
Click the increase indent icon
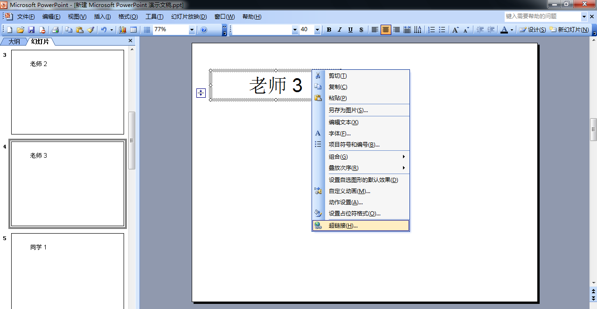[x=491, y=30]
